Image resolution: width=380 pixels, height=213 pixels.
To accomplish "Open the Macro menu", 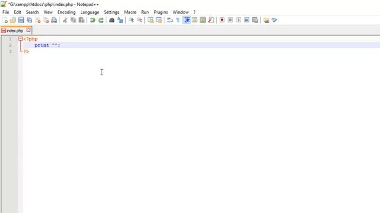I will pos(130,12).
